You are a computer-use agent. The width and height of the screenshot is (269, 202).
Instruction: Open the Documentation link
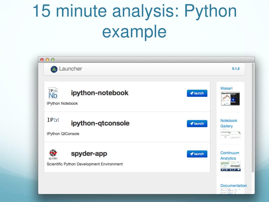click(234, 186)
